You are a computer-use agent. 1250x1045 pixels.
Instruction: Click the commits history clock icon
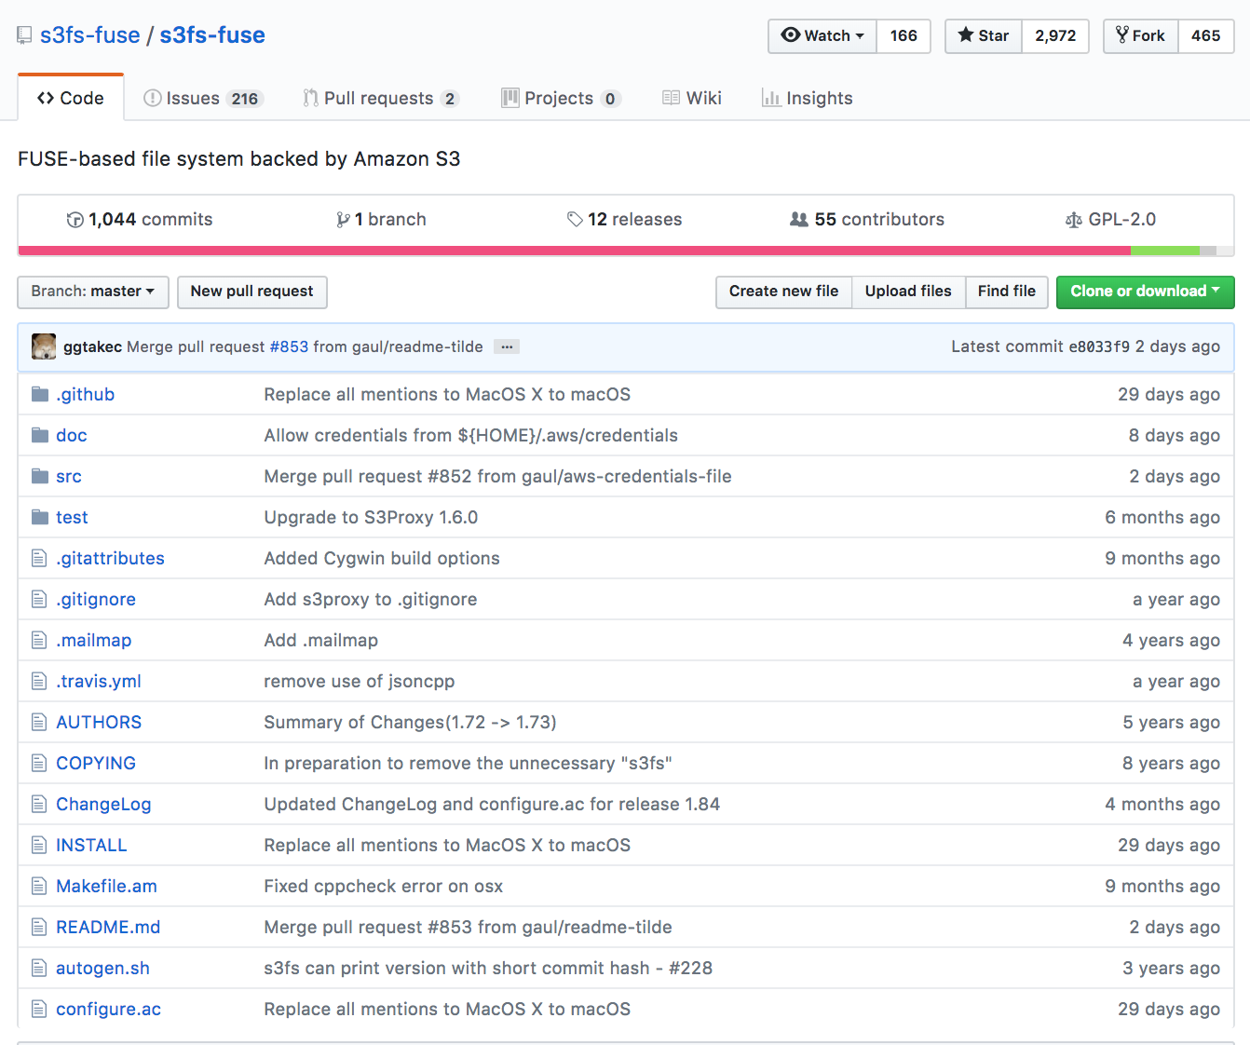point(75,220)
